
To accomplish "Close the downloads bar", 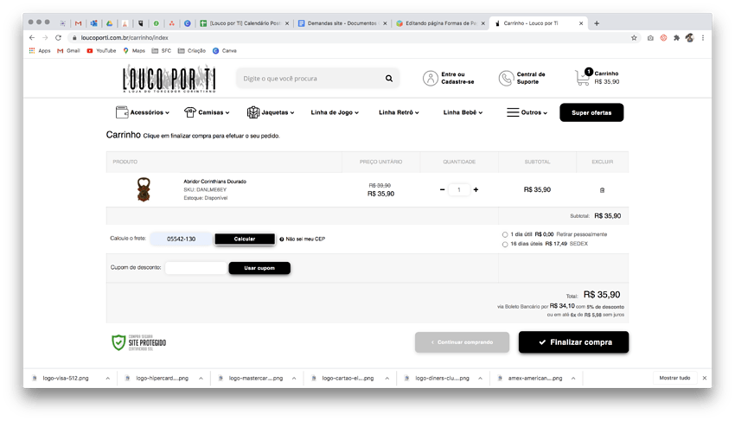I will click(704, 378).
